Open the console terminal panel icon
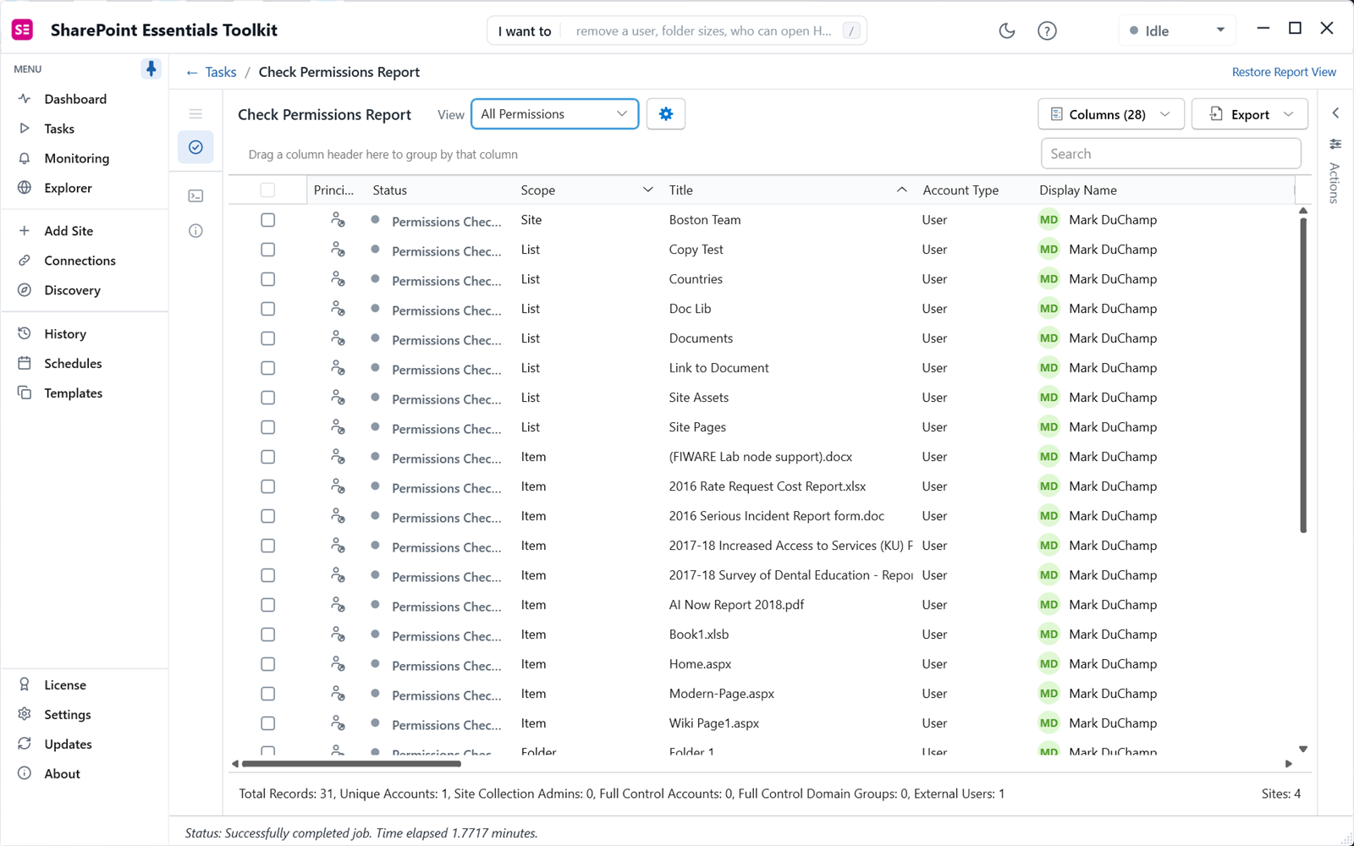The image size is (1354, 846). pyautogui.click(x=195, y=196)
